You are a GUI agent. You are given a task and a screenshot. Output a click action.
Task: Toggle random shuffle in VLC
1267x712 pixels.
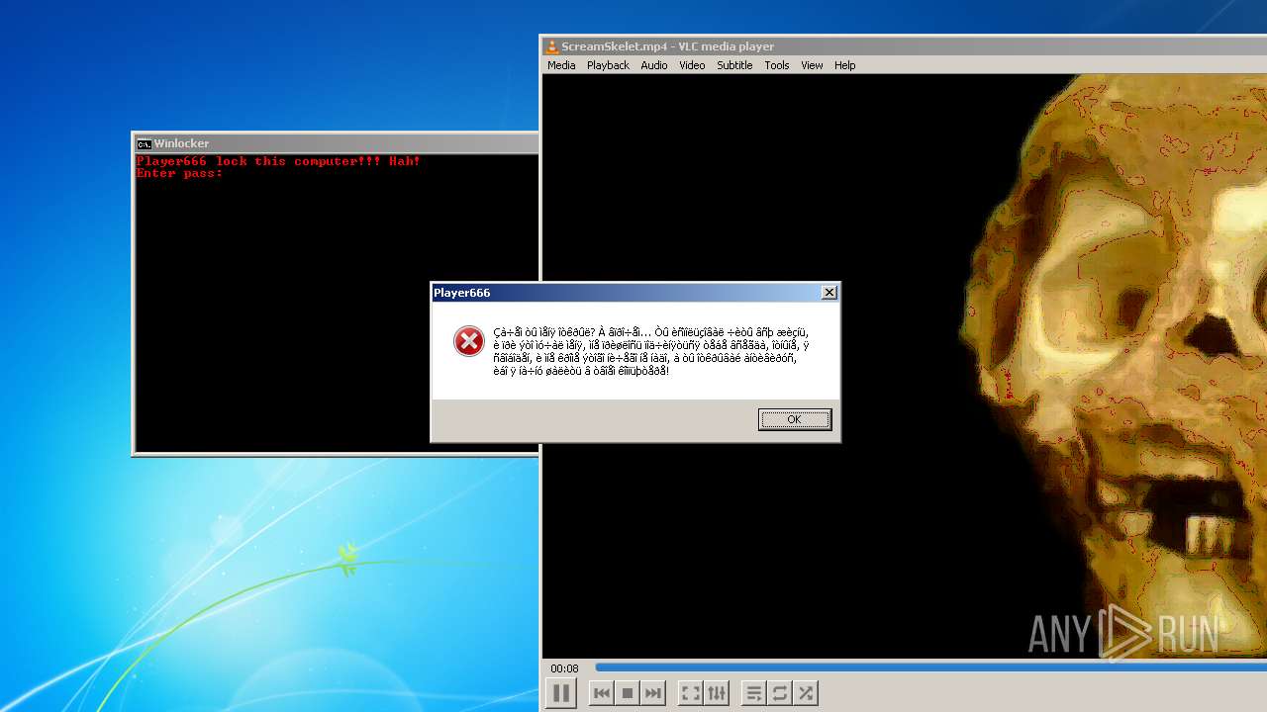(806, 693)
